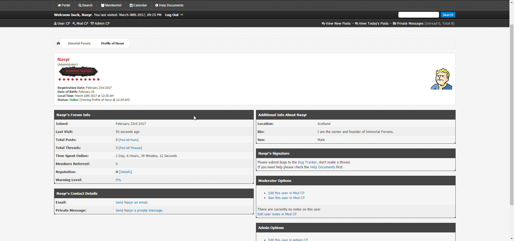
Task: Open Private Messages inbox link
Action: [x=410, y=24]
